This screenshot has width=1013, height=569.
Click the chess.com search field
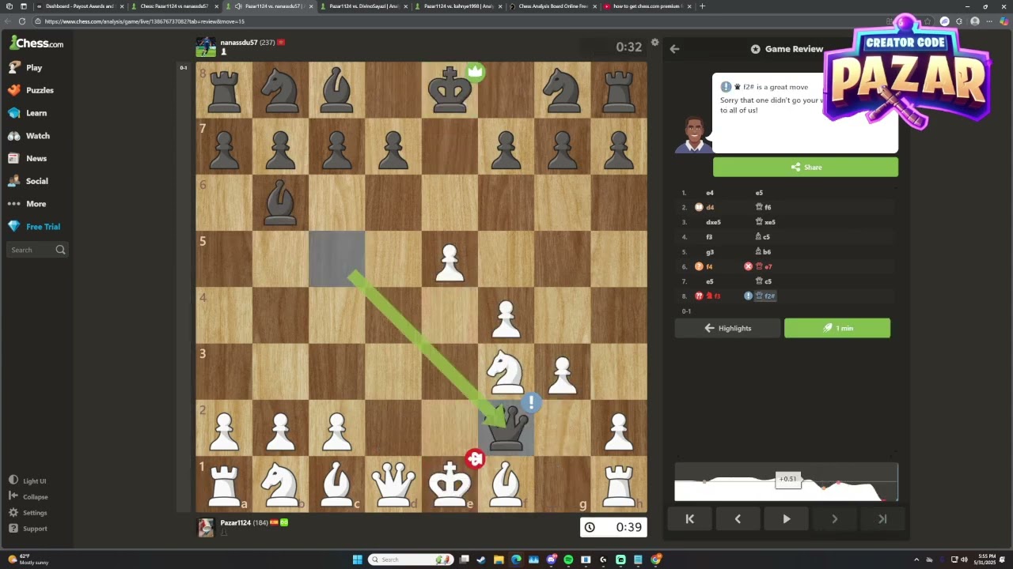click(38, 250)
